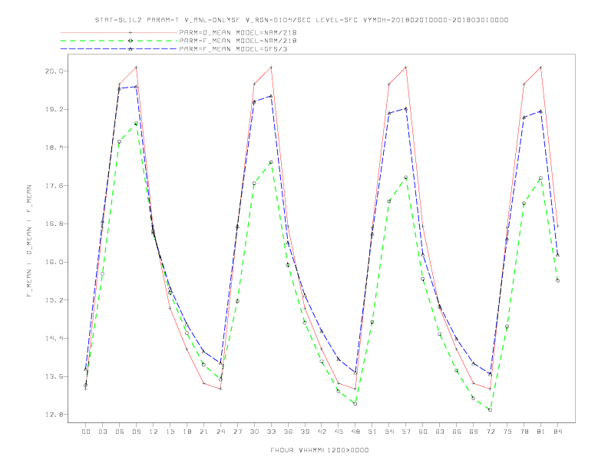Viewport: 608px width, 470px height.
Task: Click x-axis forecast hour label 51
Action: tap(372, 432)
